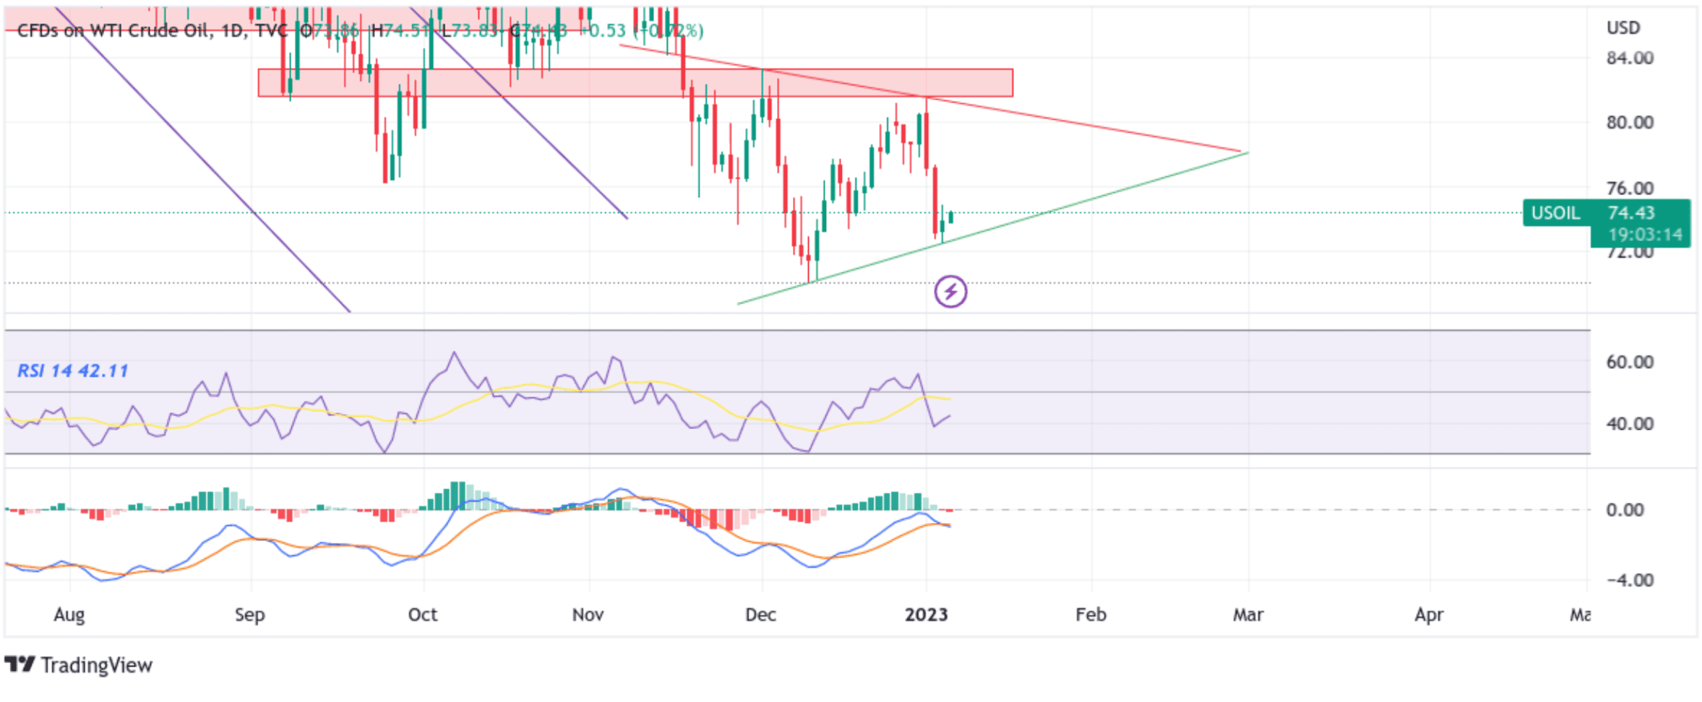Click the Nov label on time axis
The width and height of the screenshot is (1702, 702).
pyautogui.click(x=588, y=615)
